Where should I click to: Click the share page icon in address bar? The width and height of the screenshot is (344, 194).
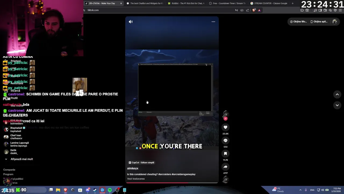click(x=248, y=10)
